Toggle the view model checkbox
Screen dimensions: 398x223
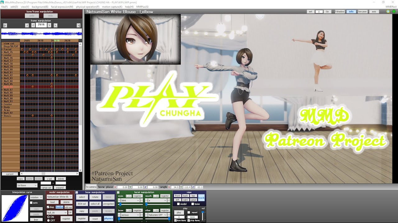178,204
